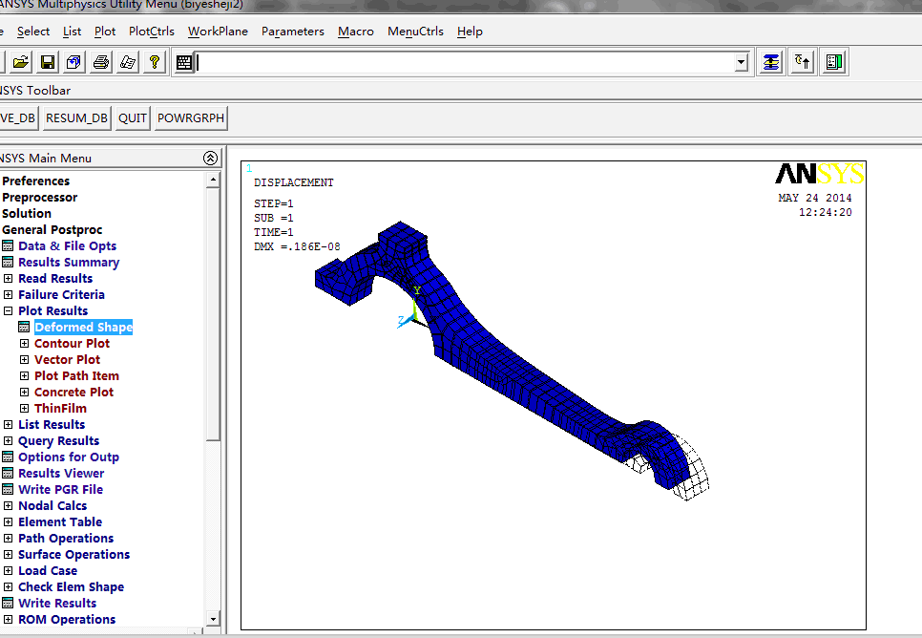Viewport: 922px width, 638px height.
Task: Expand the Query Results node
Action: 9,441
